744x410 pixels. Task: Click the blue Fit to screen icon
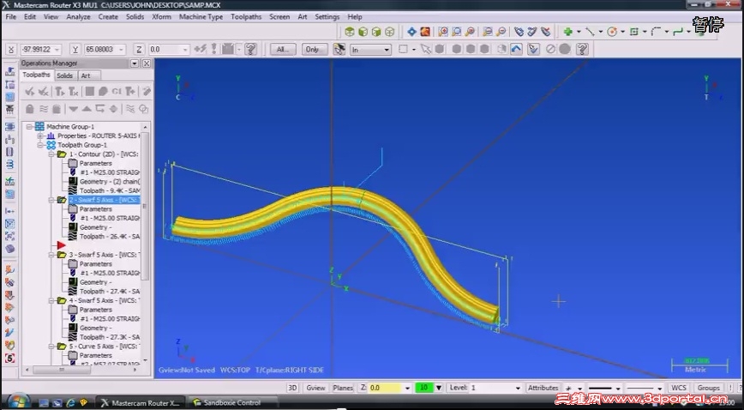tap(411, 32)
